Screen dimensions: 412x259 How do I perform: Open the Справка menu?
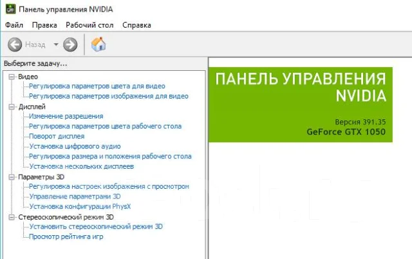[x=136, y=25]
